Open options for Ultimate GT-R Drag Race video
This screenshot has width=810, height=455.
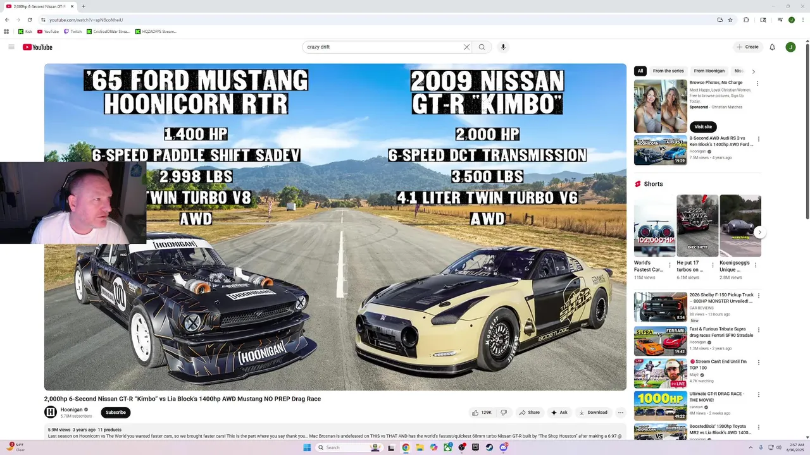tap(759, 395)
